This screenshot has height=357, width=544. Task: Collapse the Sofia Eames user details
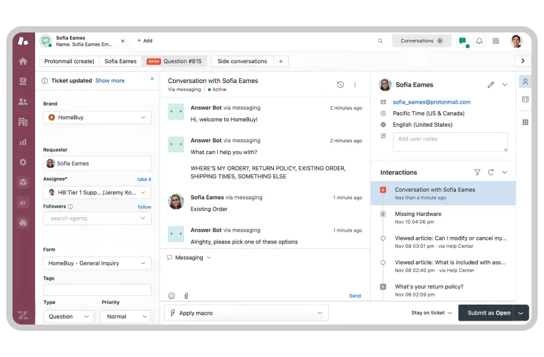(505, 85)
